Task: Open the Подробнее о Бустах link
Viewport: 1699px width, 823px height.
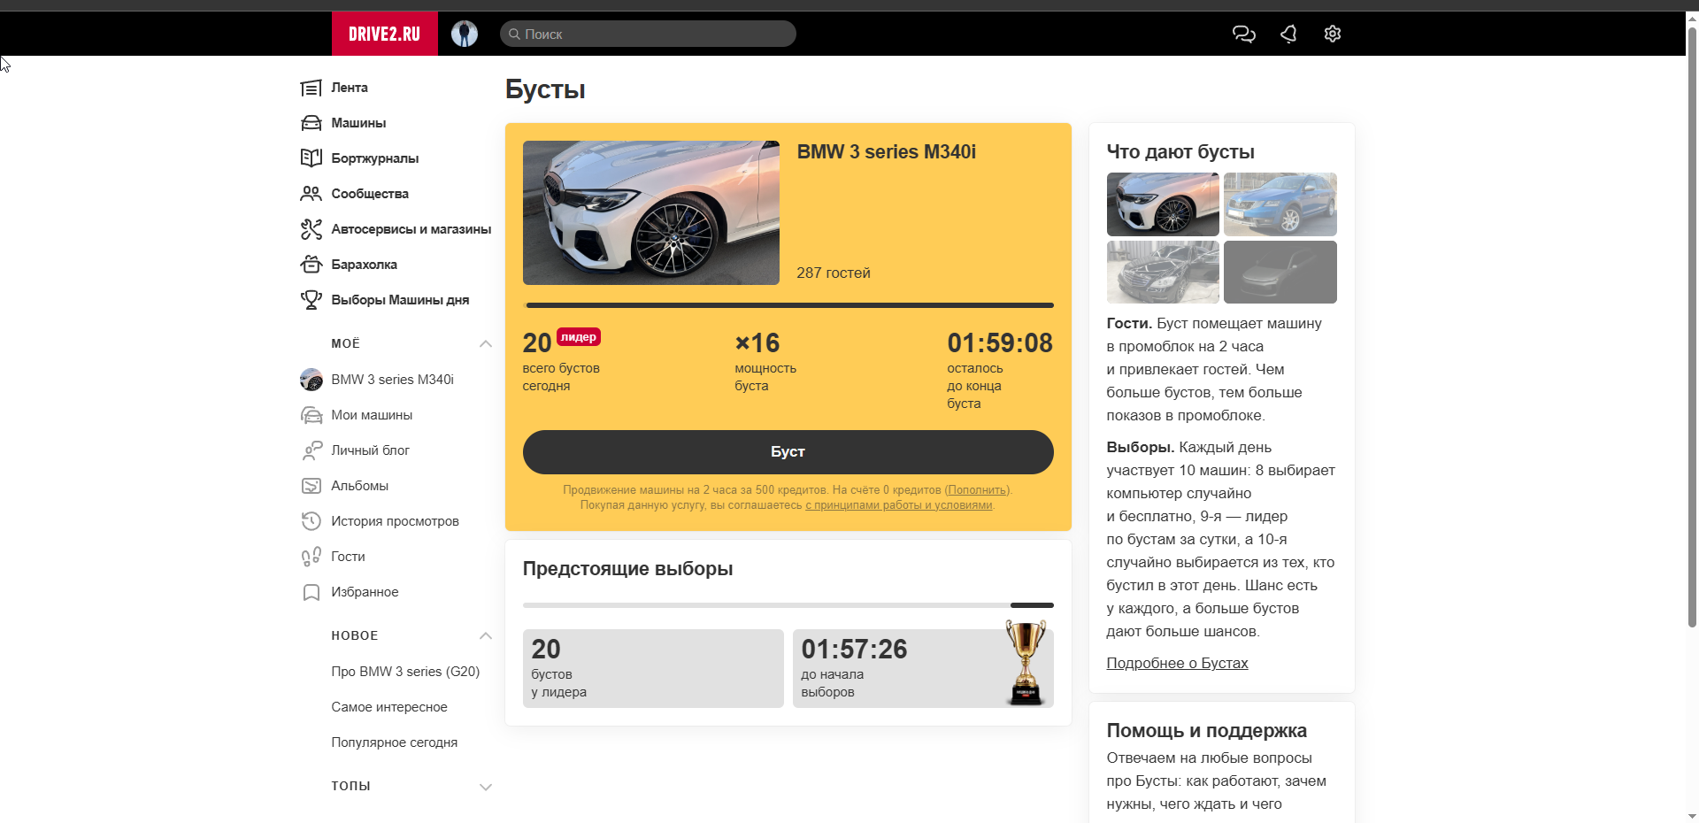Action: tap(1177, 663)
